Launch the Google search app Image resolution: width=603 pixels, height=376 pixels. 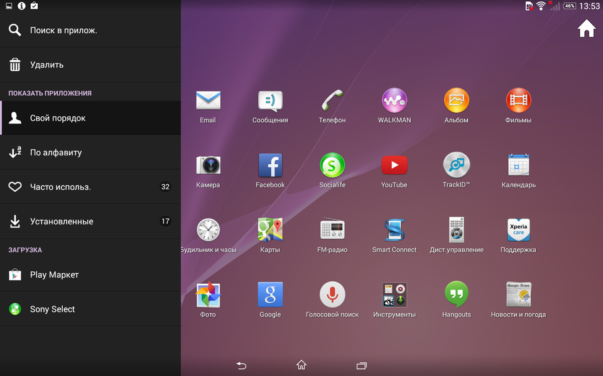click(270, 295)
